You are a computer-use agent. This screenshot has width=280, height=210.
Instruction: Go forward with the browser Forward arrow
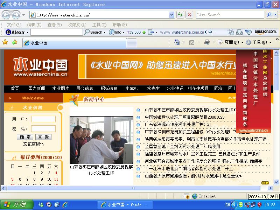point(16,15)
